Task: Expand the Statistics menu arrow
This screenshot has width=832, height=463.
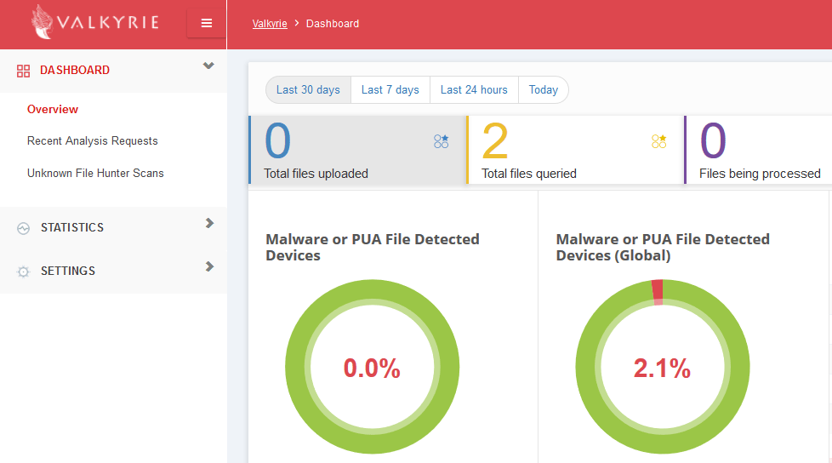Action: point(209,223)
